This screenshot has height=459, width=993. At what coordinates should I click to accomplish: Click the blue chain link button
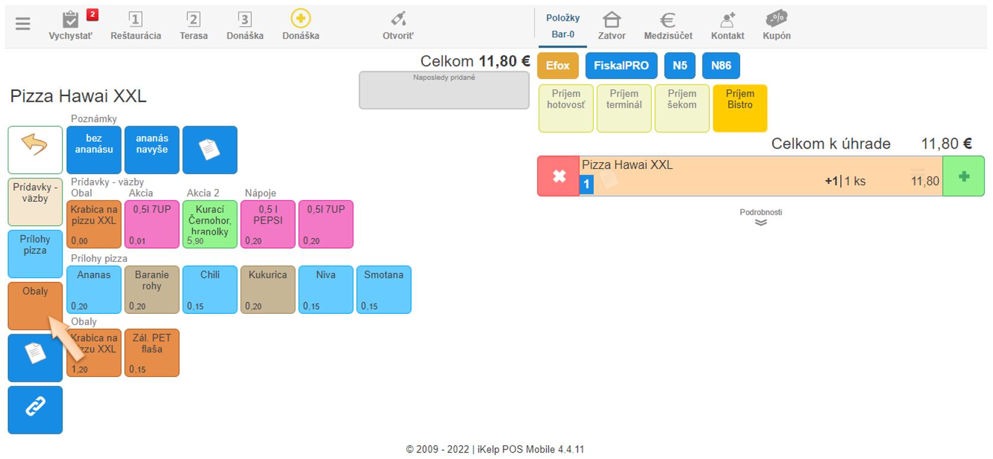pyautogui.click(x=35, y=410)
